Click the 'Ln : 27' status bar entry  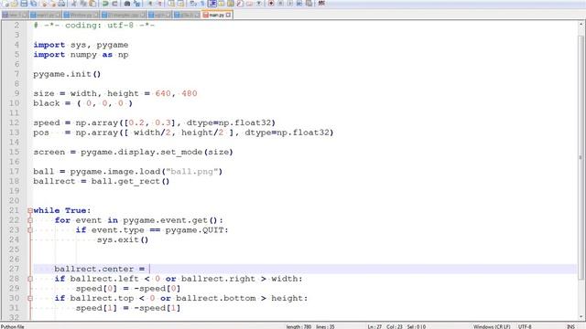[x=374, y=327]
